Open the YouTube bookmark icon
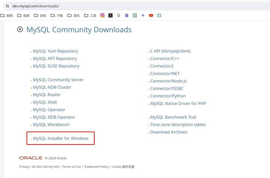 click(x=151, y=15)
